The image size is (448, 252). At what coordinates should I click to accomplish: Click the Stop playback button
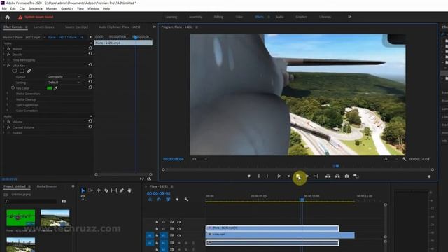coord(298,177)
